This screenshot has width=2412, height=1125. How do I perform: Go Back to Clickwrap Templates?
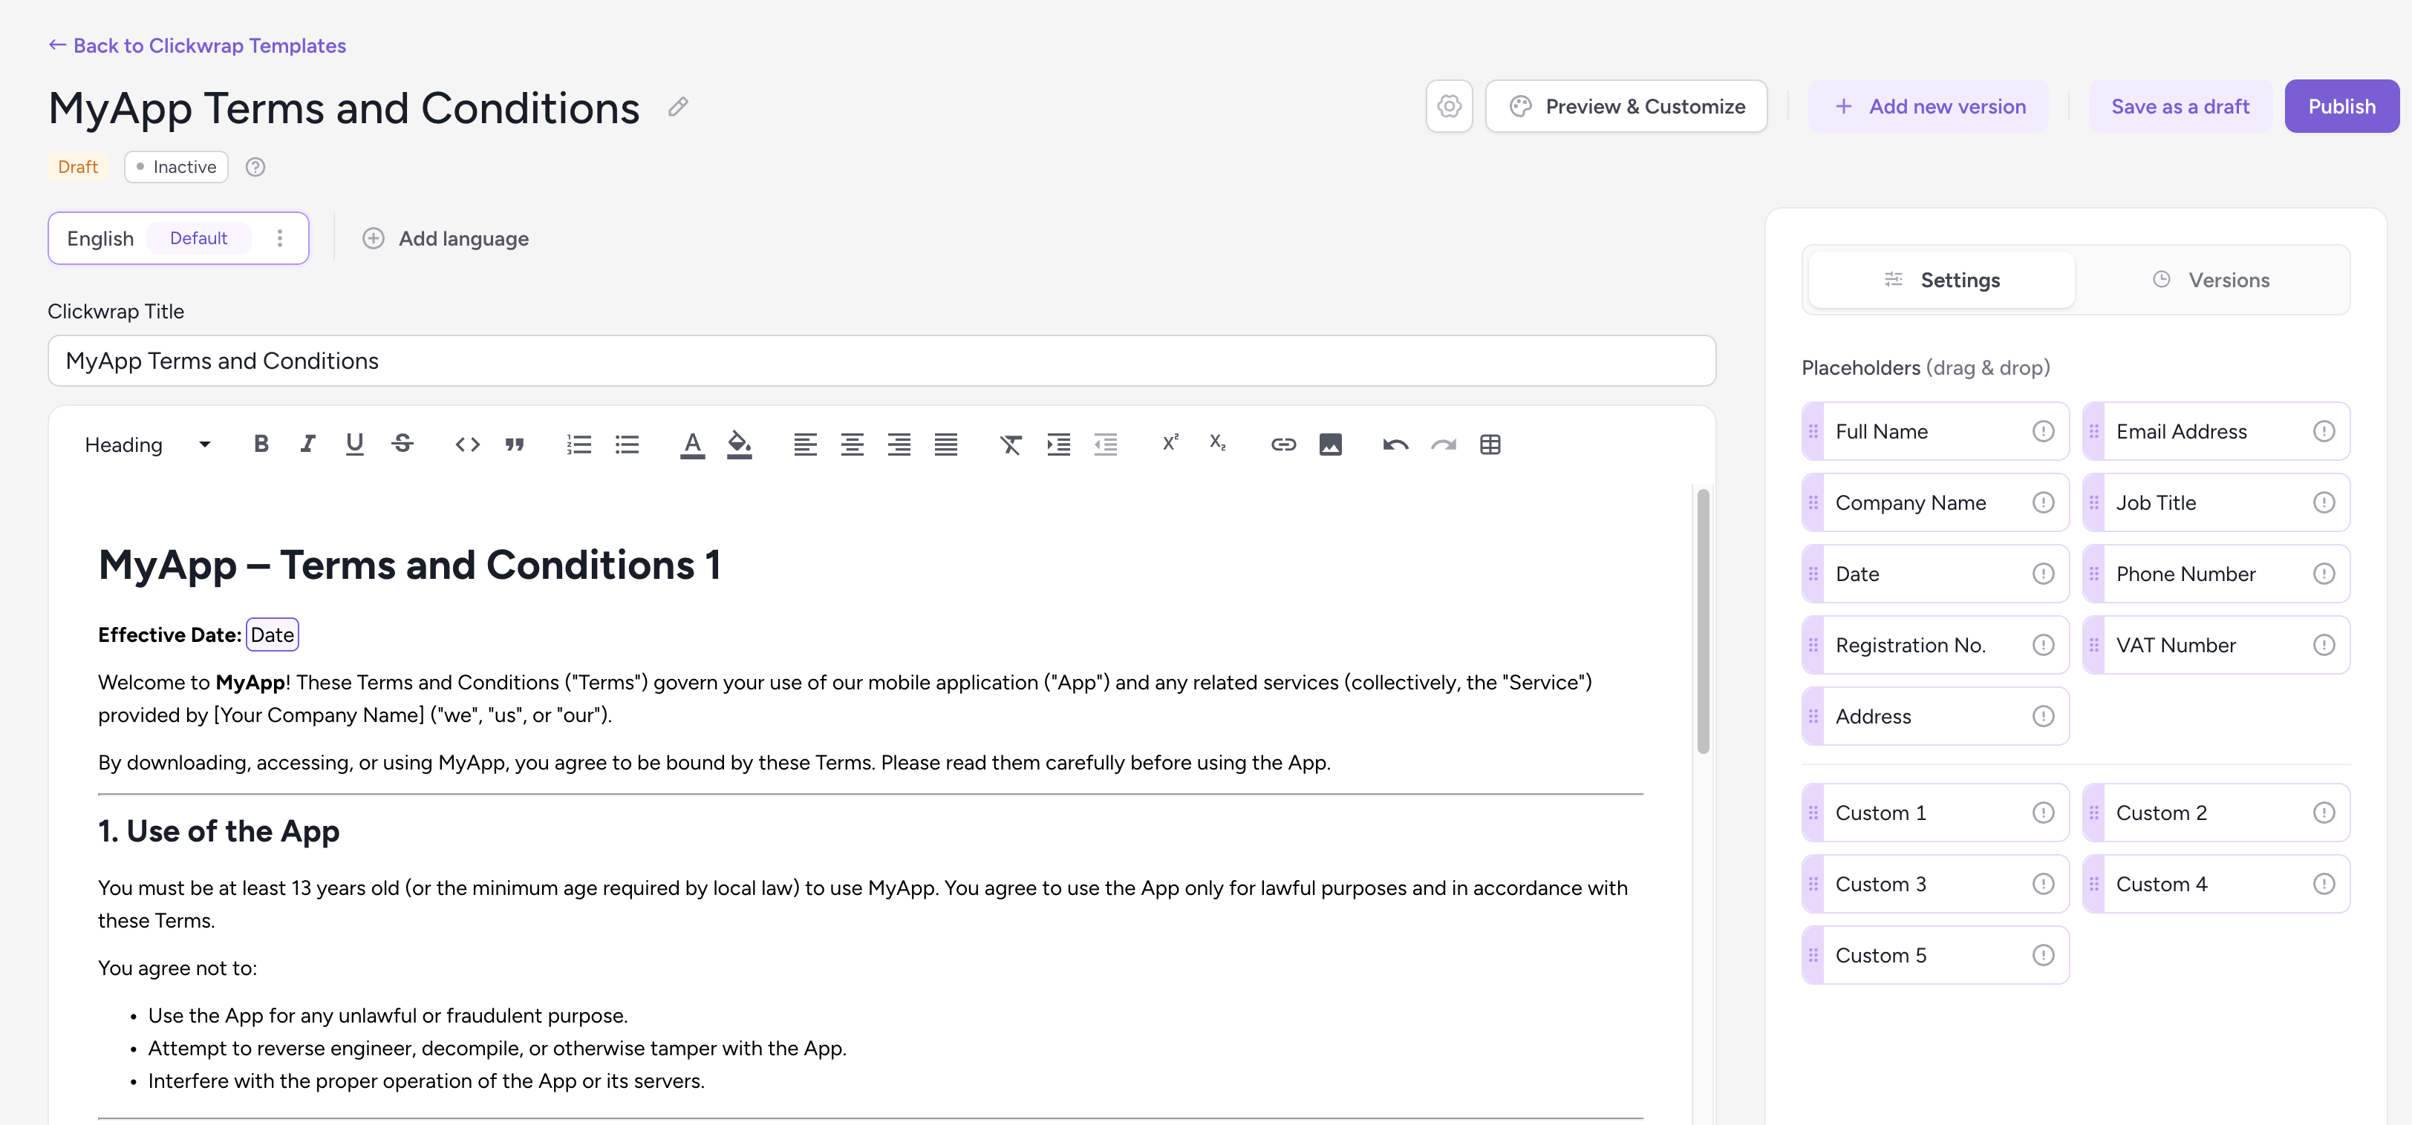(197, 45)
